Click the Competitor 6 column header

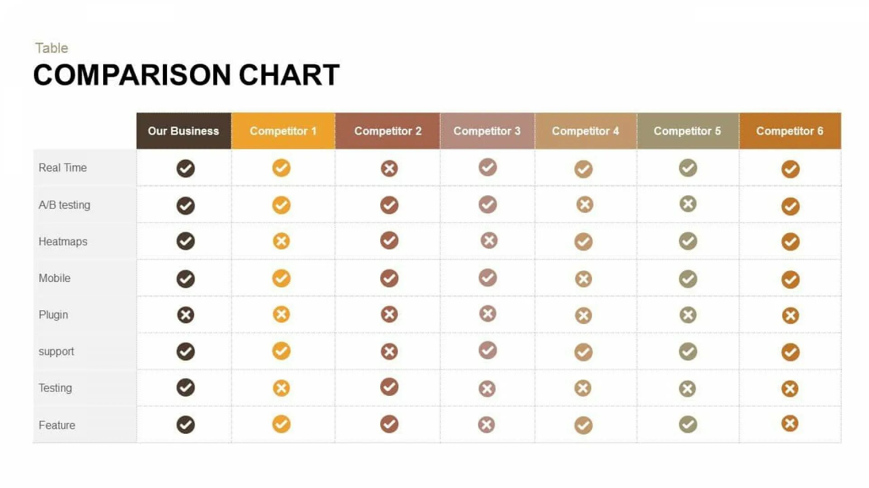(x=789, y=131)
